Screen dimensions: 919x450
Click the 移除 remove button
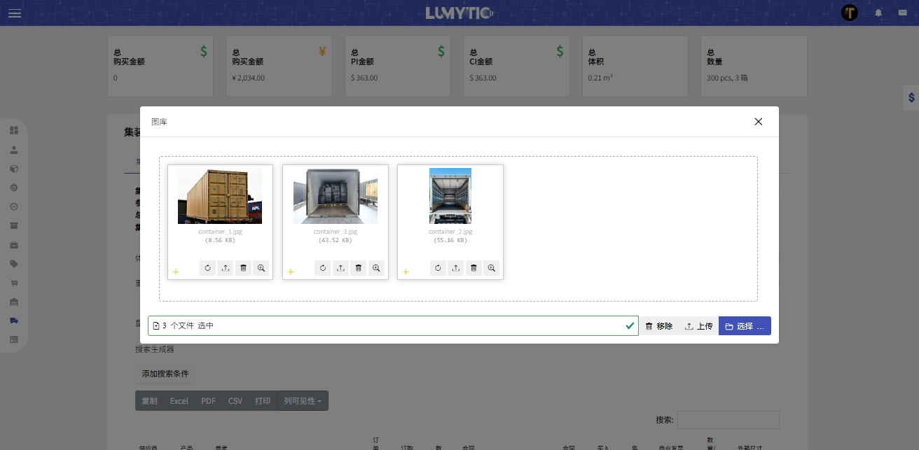658,326
